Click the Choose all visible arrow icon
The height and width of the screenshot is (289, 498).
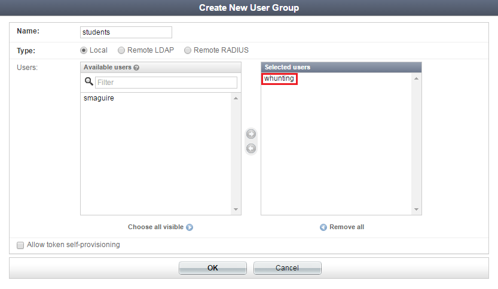[x=190, y=227]
